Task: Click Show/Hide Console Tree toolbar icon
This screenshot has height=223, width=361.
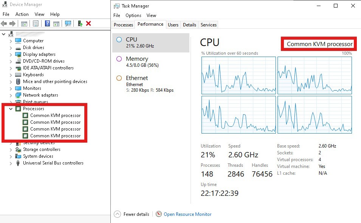Action: [24, 23]
